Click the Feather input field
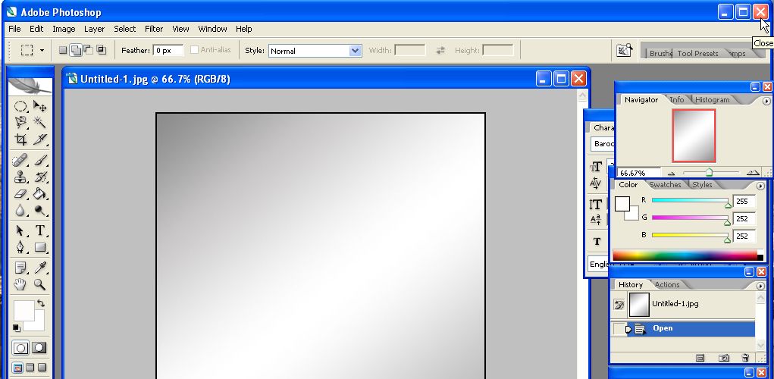This screenshot has width=774, height=379. pyautogui.click(x=168, y=51)
